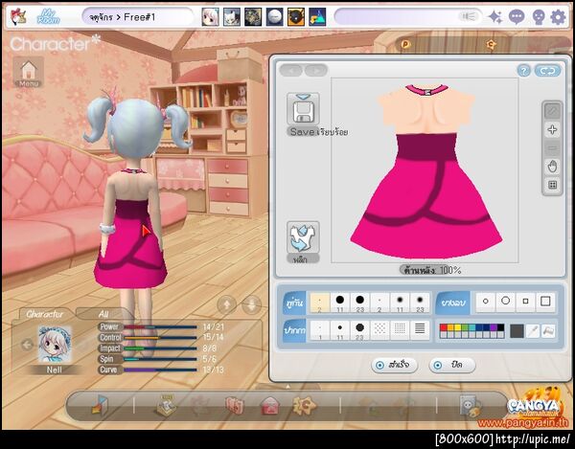The height and width of the screenshot is (449, 575).
Task: Select the large circle eraser
Action: (x=505, y=302)
